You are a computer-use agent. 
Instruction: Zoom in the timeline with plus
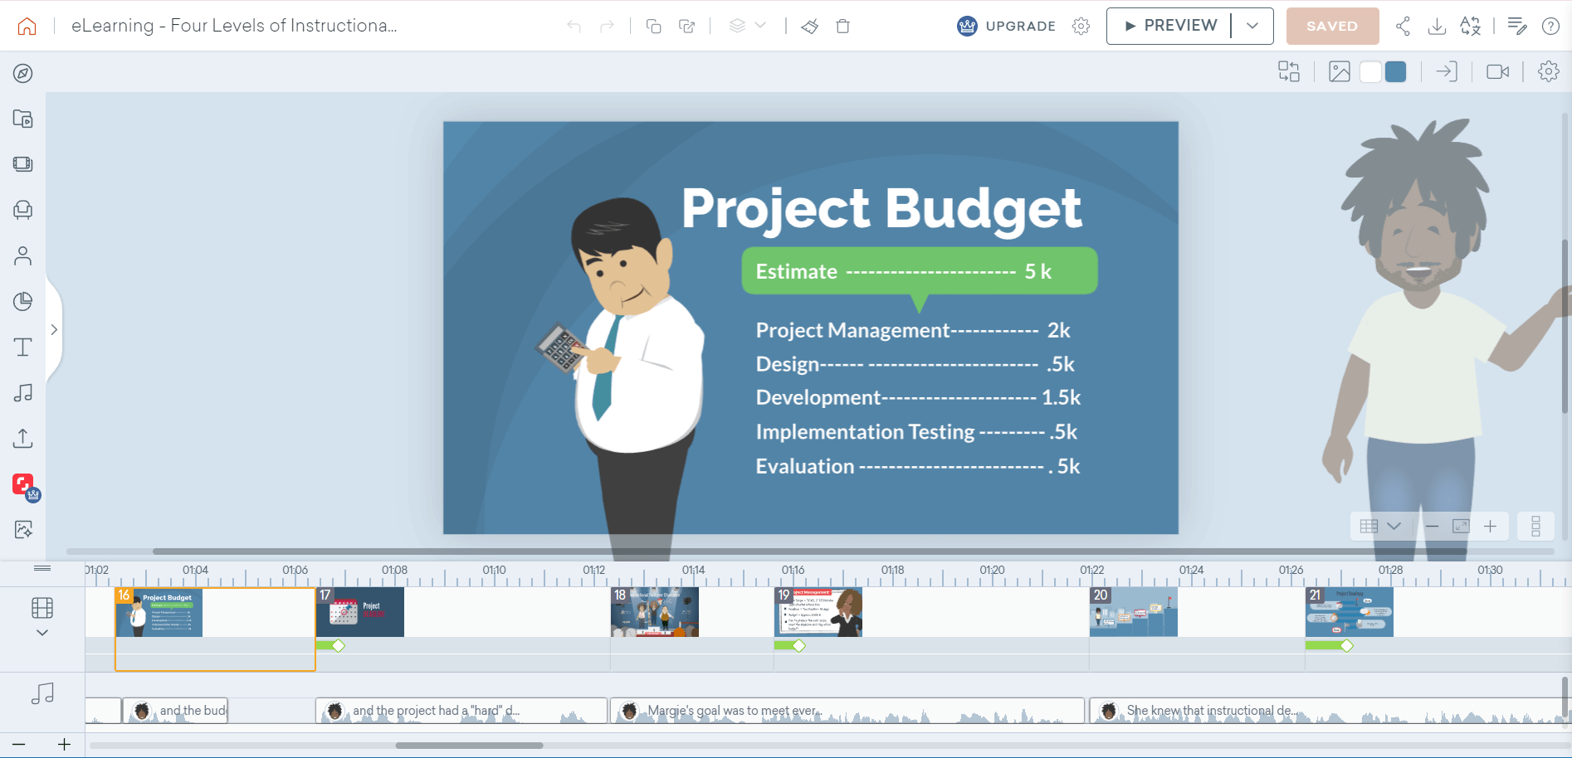pos(64,745)
